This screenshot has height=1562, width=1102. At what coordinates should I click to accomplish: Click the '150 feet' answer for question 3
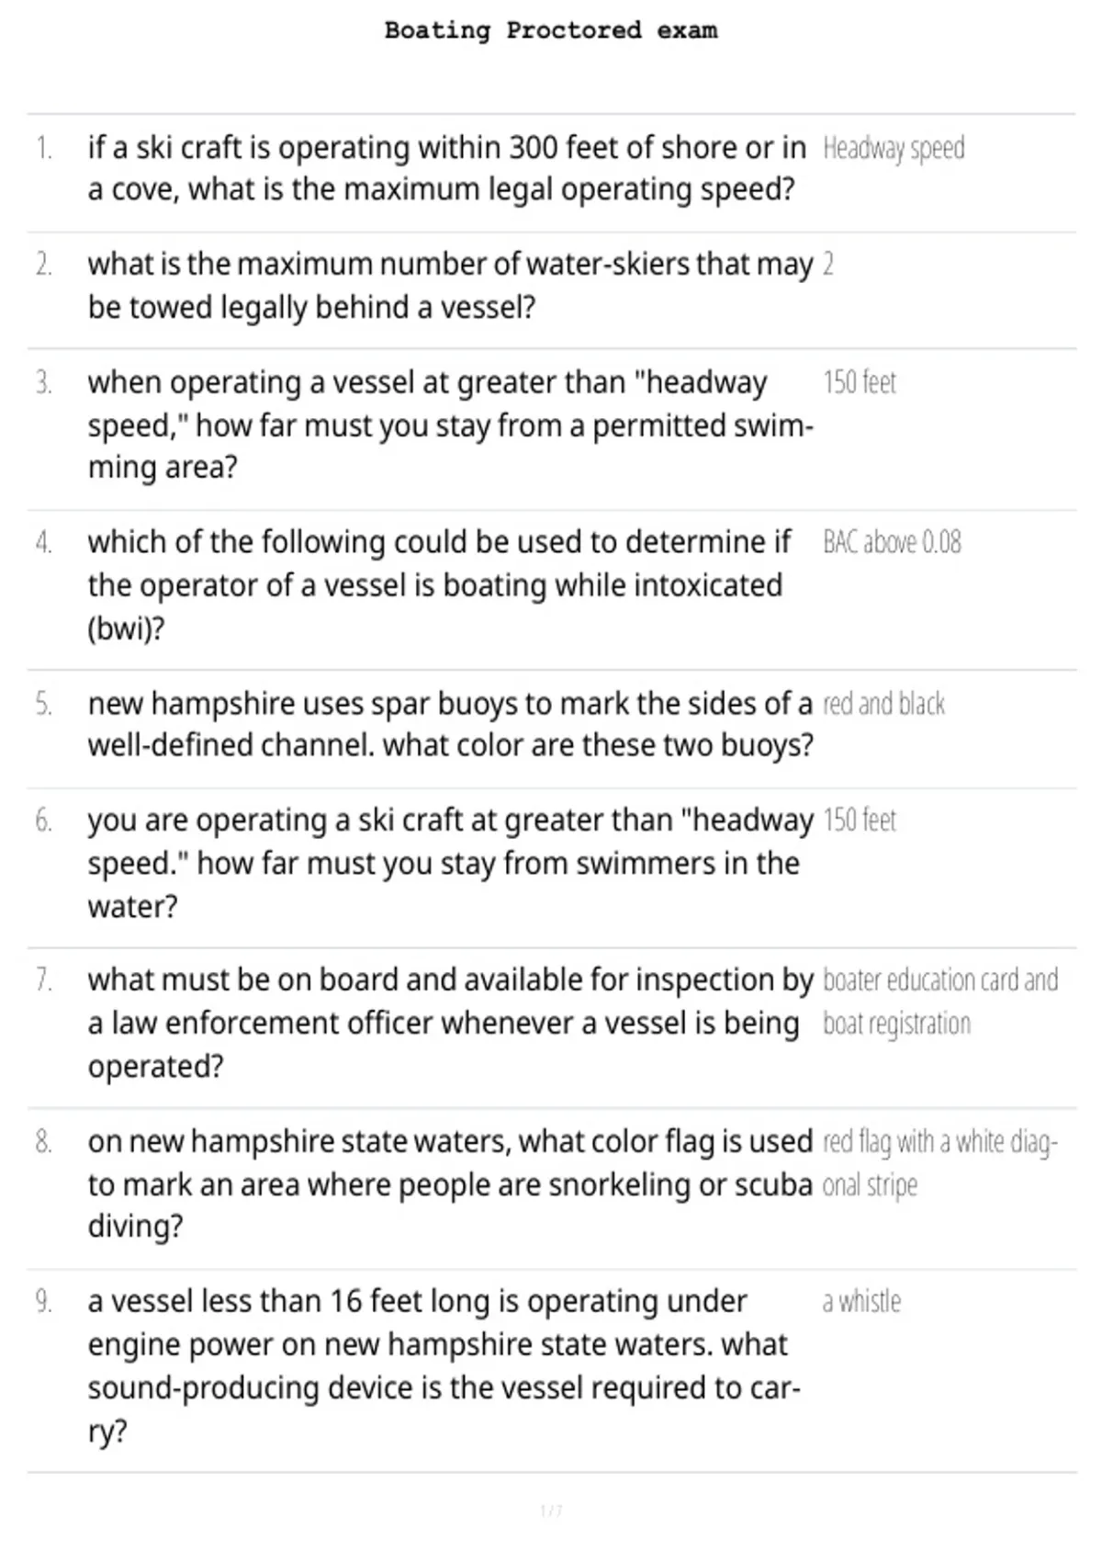pyautogui.click(x=860, y=382)
